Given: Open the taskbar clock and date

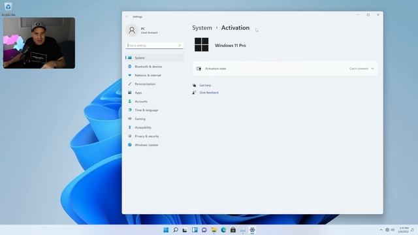Looking at the screenshot, I should pos(404,230).
